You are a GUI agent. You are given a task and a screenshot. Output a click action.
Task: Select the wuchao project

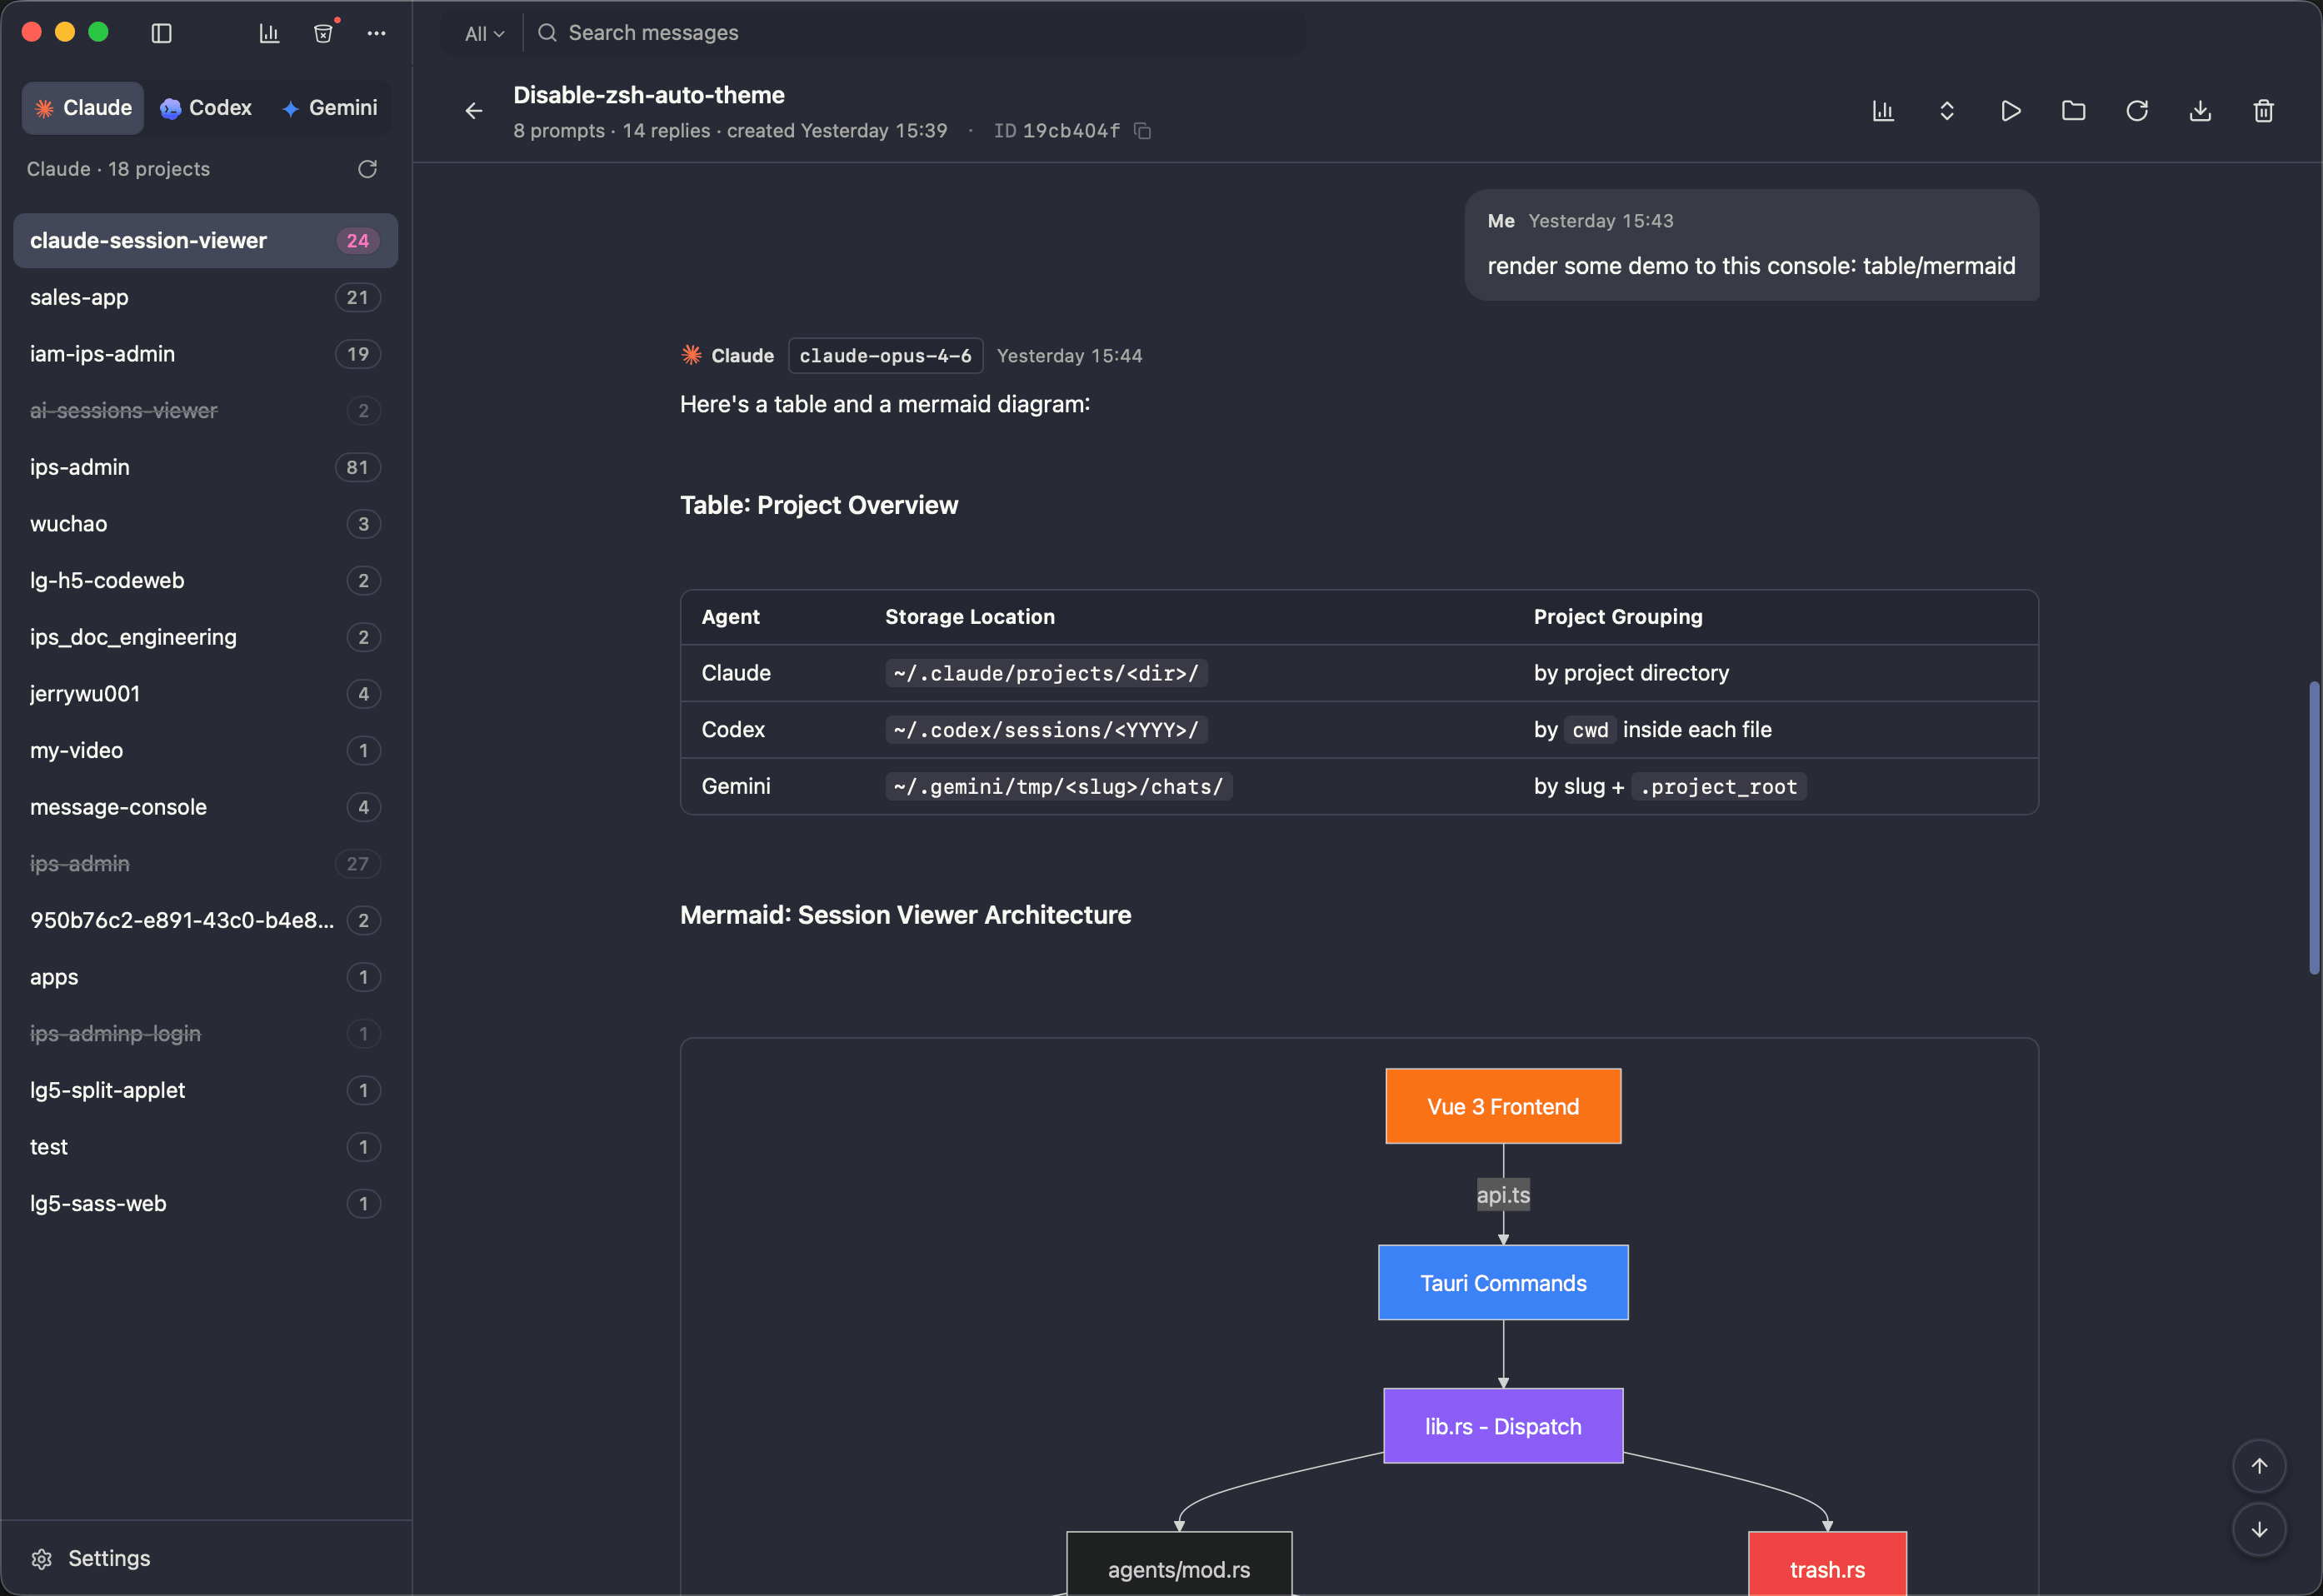(205, 524)
